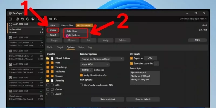Toggle the folder-column Data checkbox

click(48, 63)
